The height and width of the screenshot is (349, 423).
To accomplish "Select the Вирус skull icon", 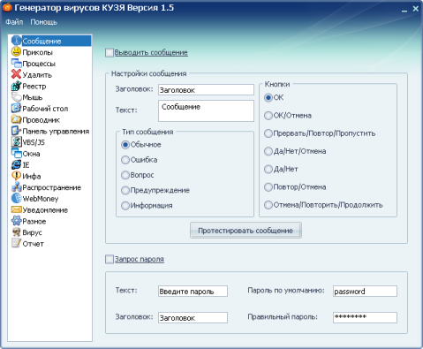I will [x=16, y=231].
